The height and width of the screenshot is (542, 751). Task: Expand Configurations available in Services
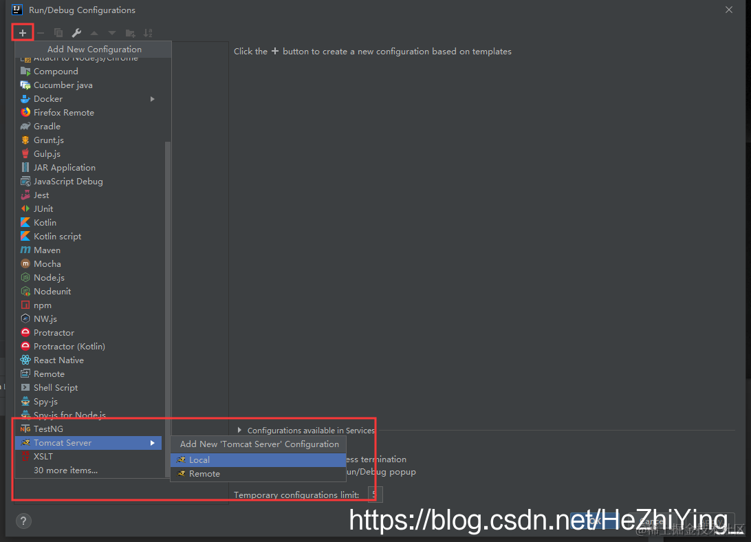pyautogui.click(x=239, y=431)
